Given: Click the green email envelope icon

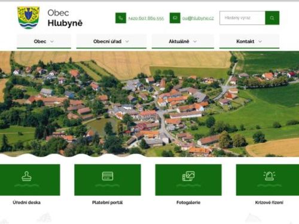Looking at the screenshot, I should (x=175, y=18).
